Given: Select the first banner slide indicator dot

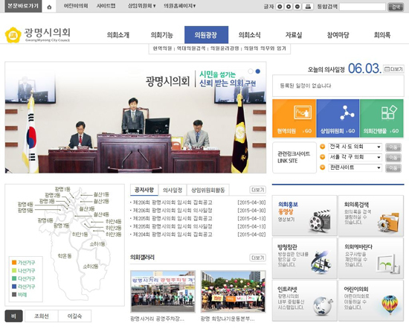Looking at the screenshot, I should (251, 71).
